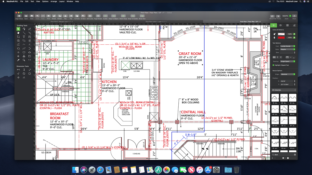Select the linear dimension tool
The image size is (312, 175).
pos(18,69)
